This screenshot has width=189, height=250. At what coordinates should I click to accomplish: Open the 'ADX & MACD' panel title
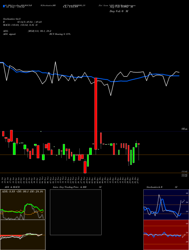(12, 187)
